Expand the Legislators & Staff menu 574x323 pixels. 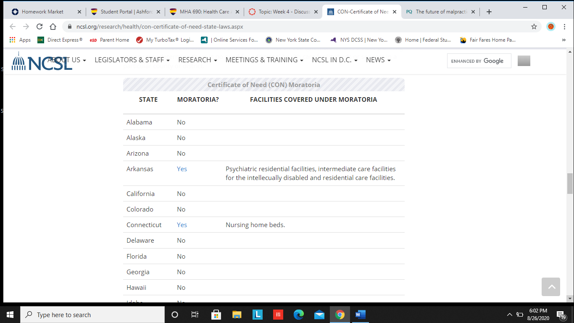click(x=132, y=60)
